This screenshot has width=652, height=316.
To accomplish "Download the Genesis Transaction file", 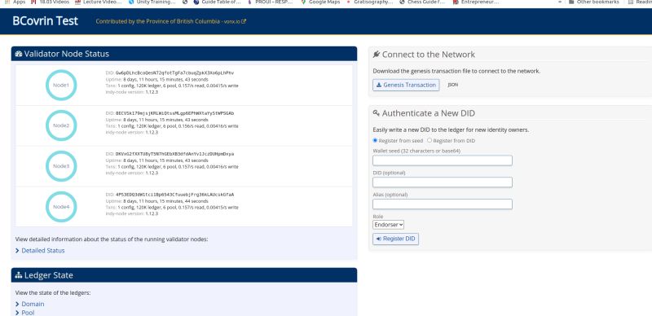I will (x=406, y=85).
